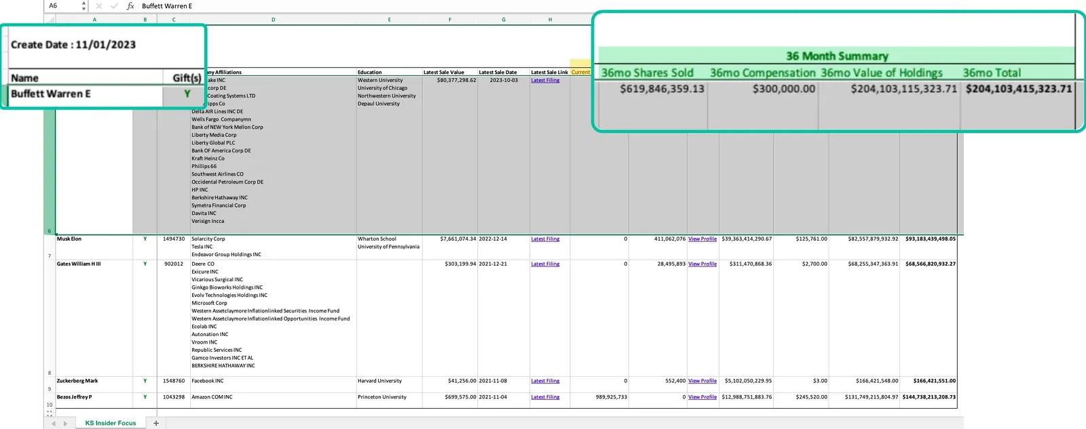The image size is (1086, 429).
Task: Select sale date 2021-11-08
Action: [503, 384]
